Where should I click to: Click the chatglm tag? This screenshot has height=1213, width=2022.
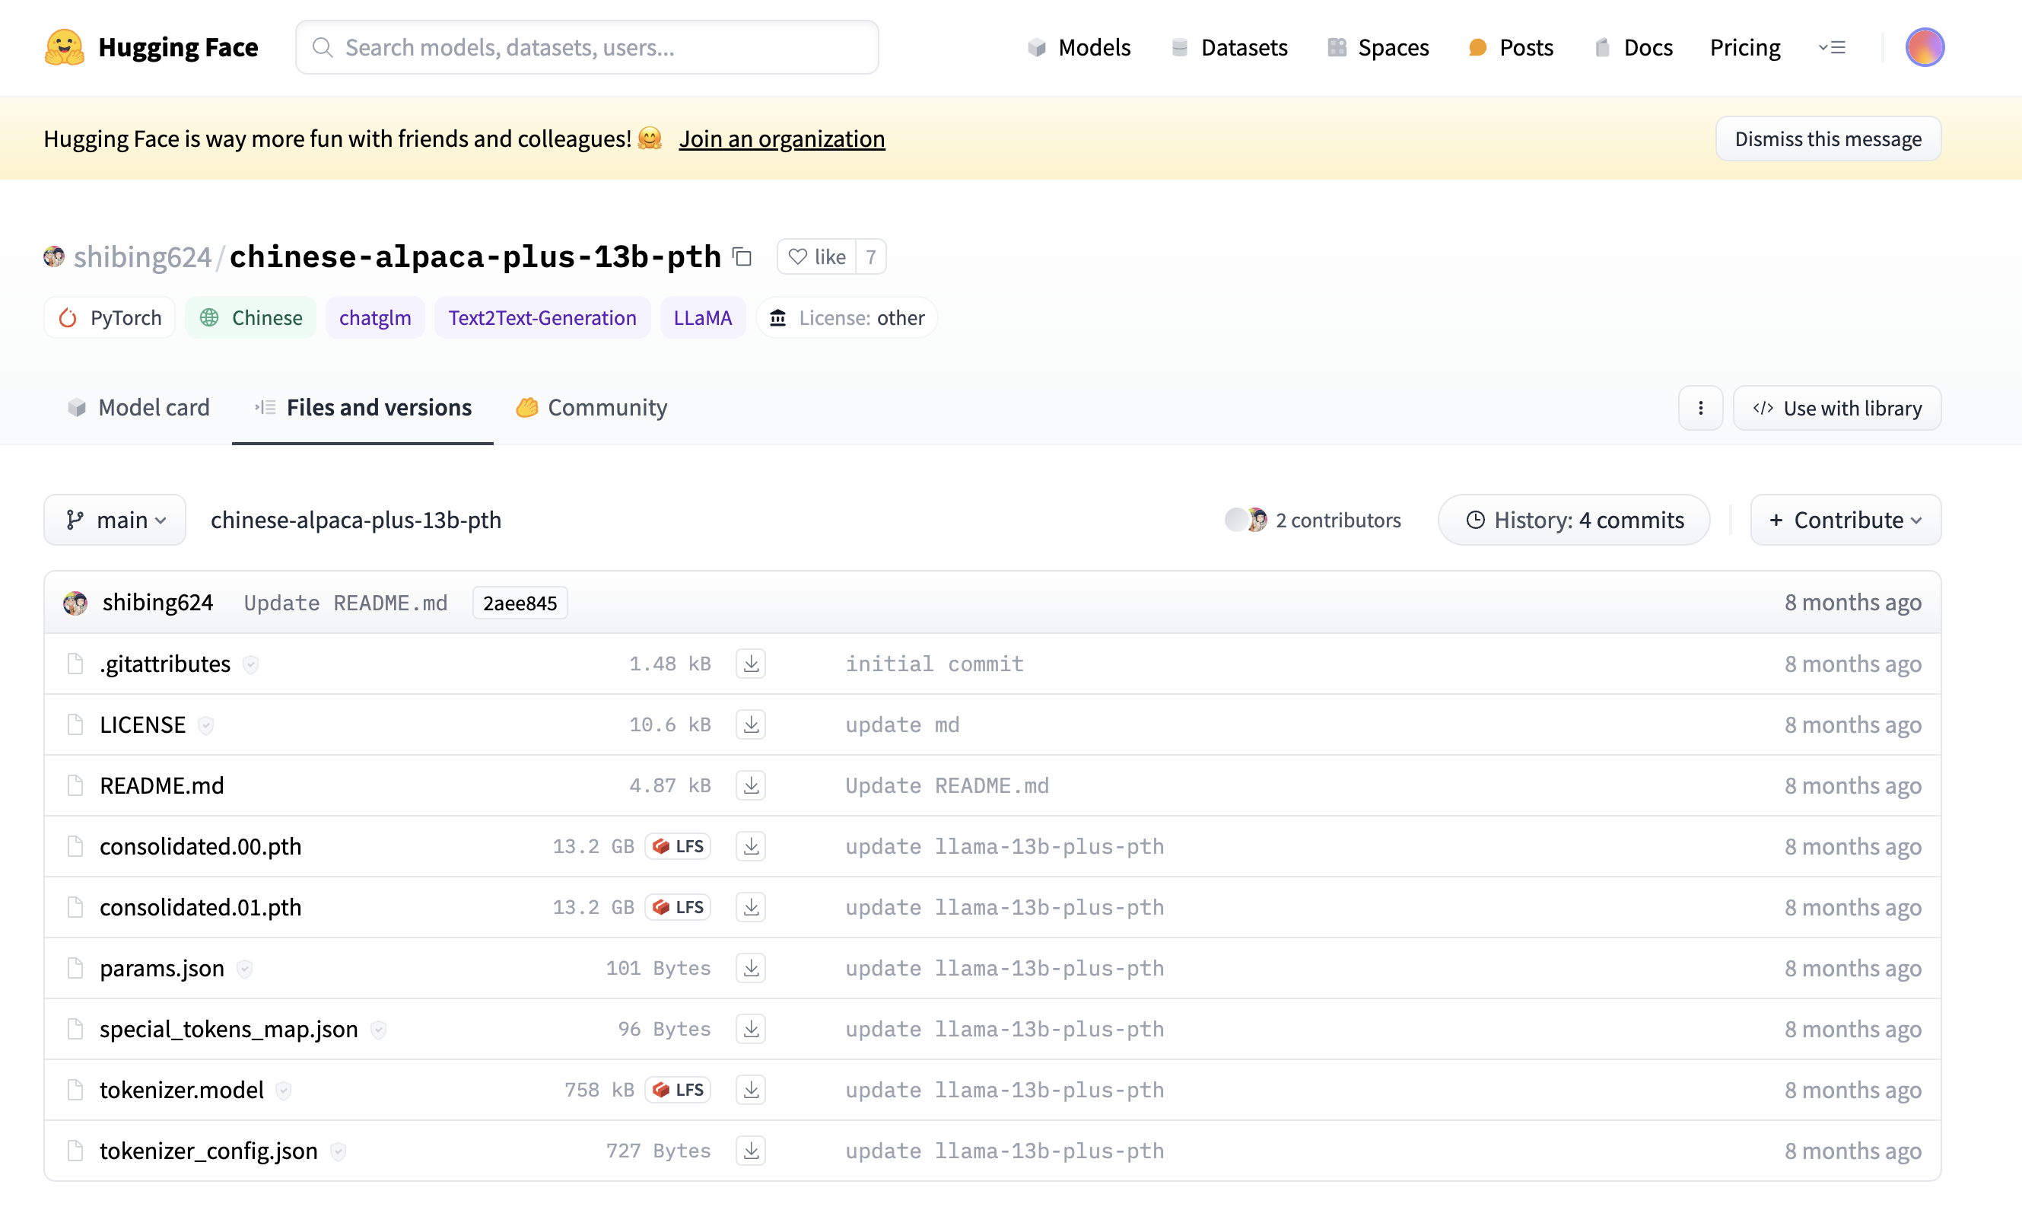coord(375,317)
